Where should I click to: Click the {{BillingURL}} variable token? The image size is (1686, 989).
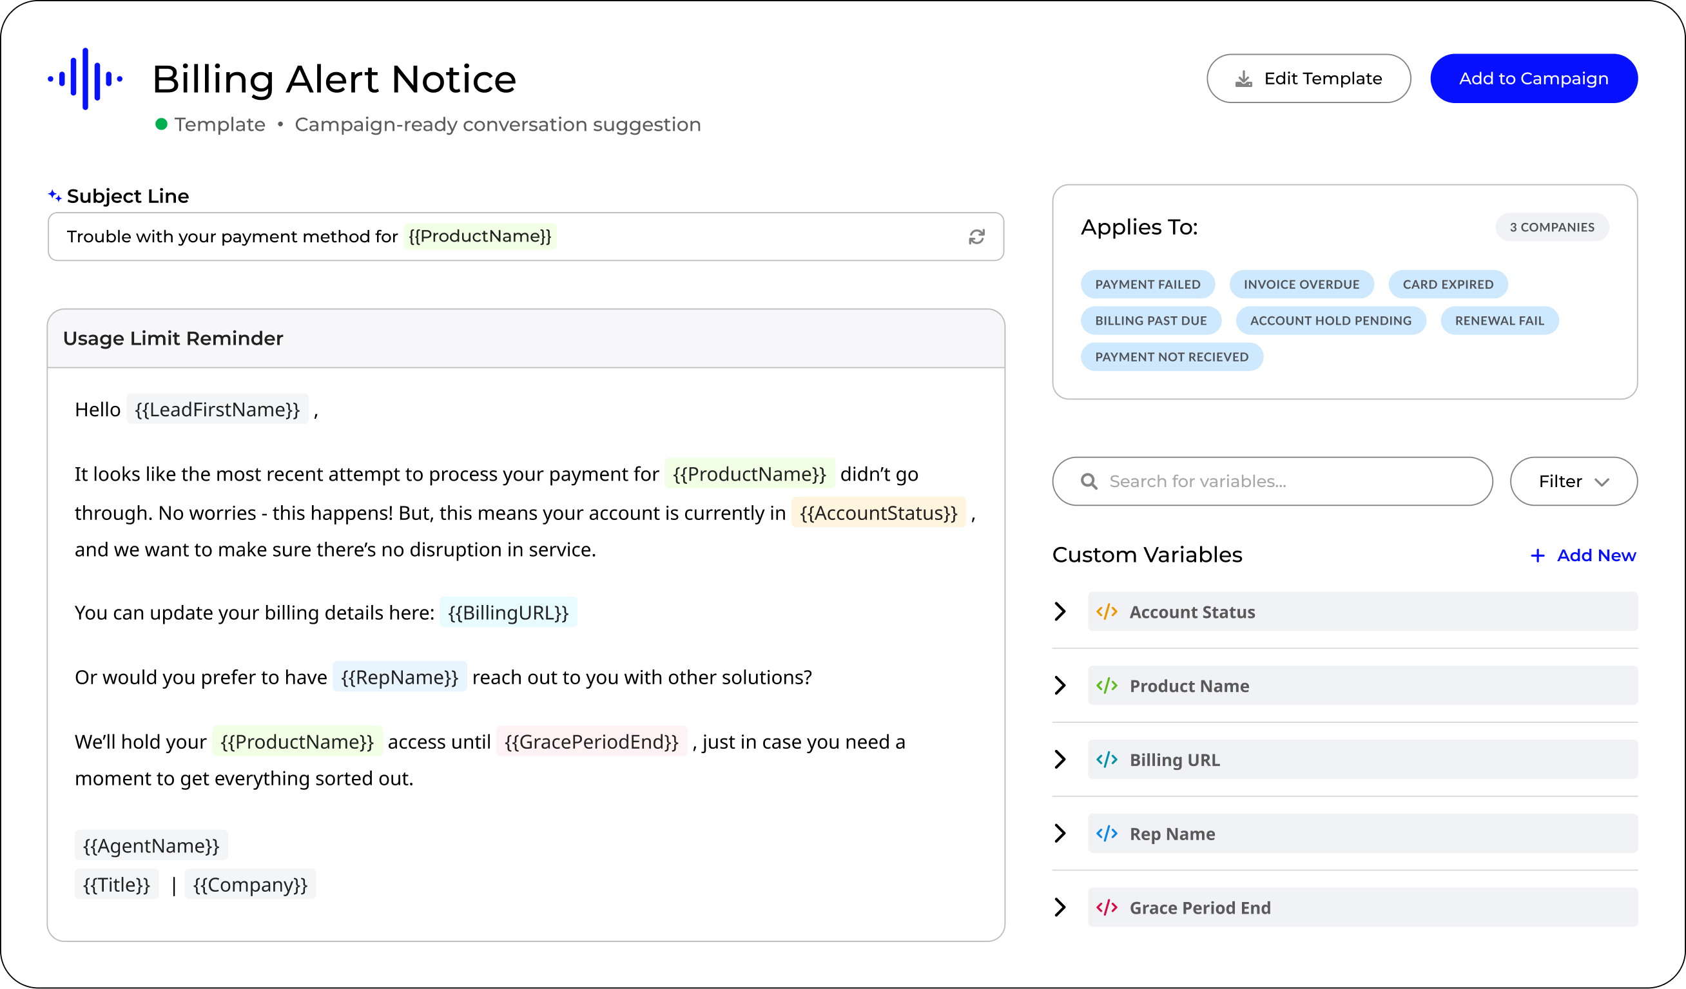508,613
